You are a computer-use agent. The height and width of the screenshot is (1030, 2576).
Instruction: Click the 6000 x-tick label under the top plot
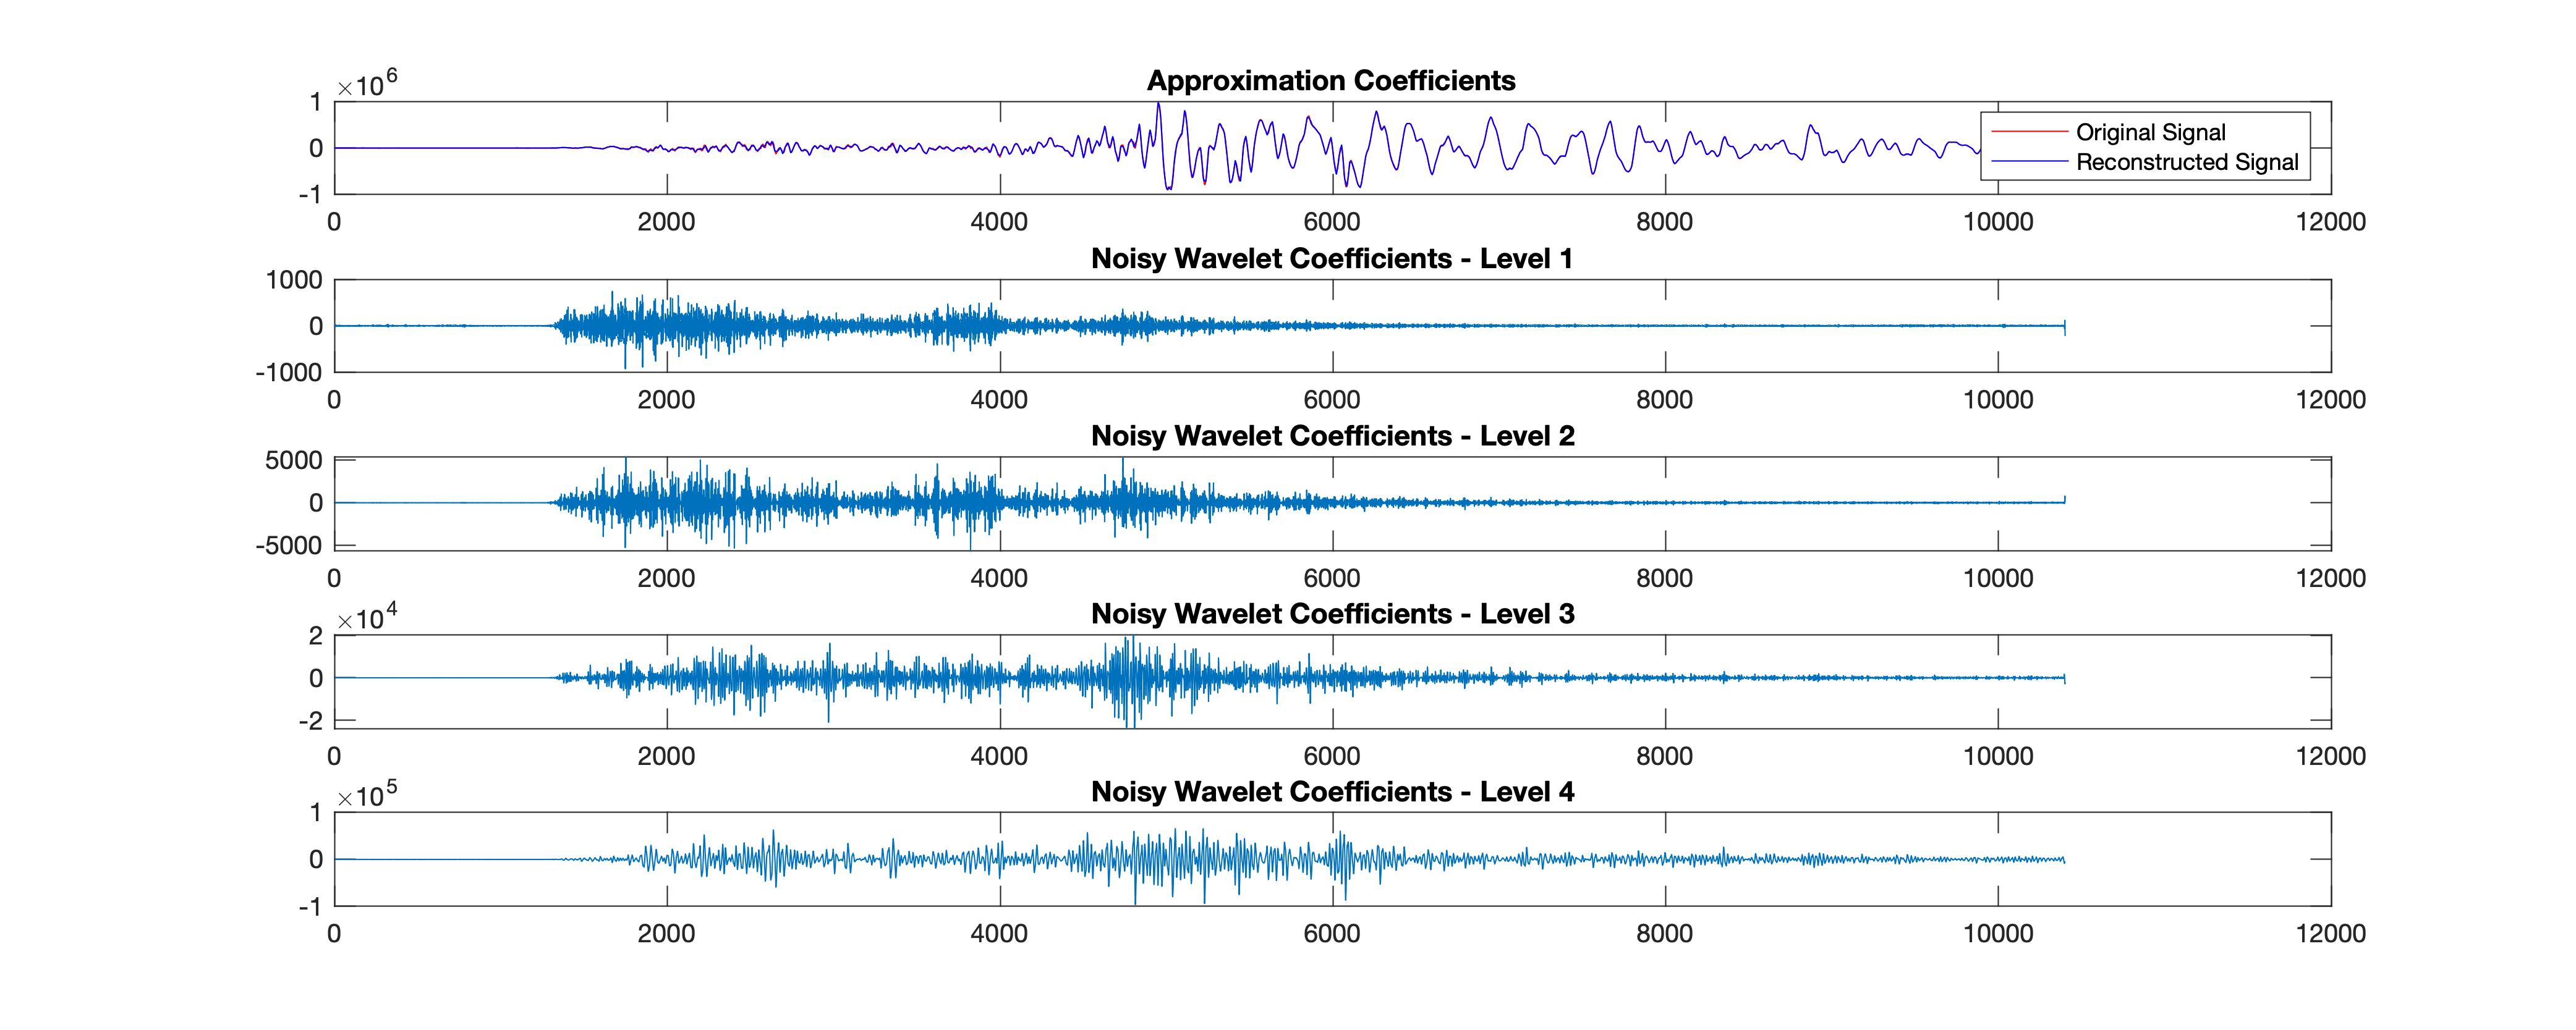coord(1331,222)
